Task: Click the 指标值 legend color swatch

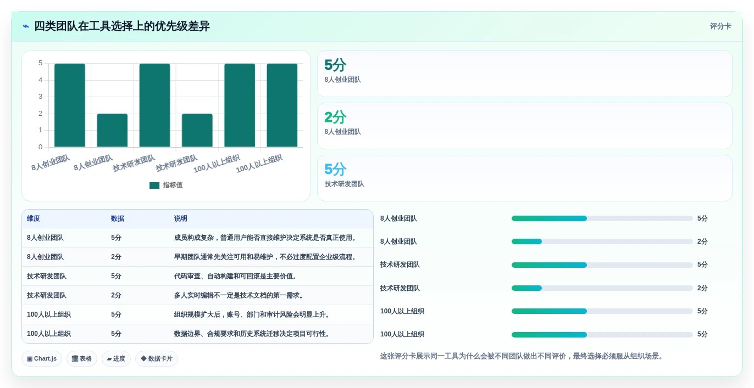Action: (154, 185)
